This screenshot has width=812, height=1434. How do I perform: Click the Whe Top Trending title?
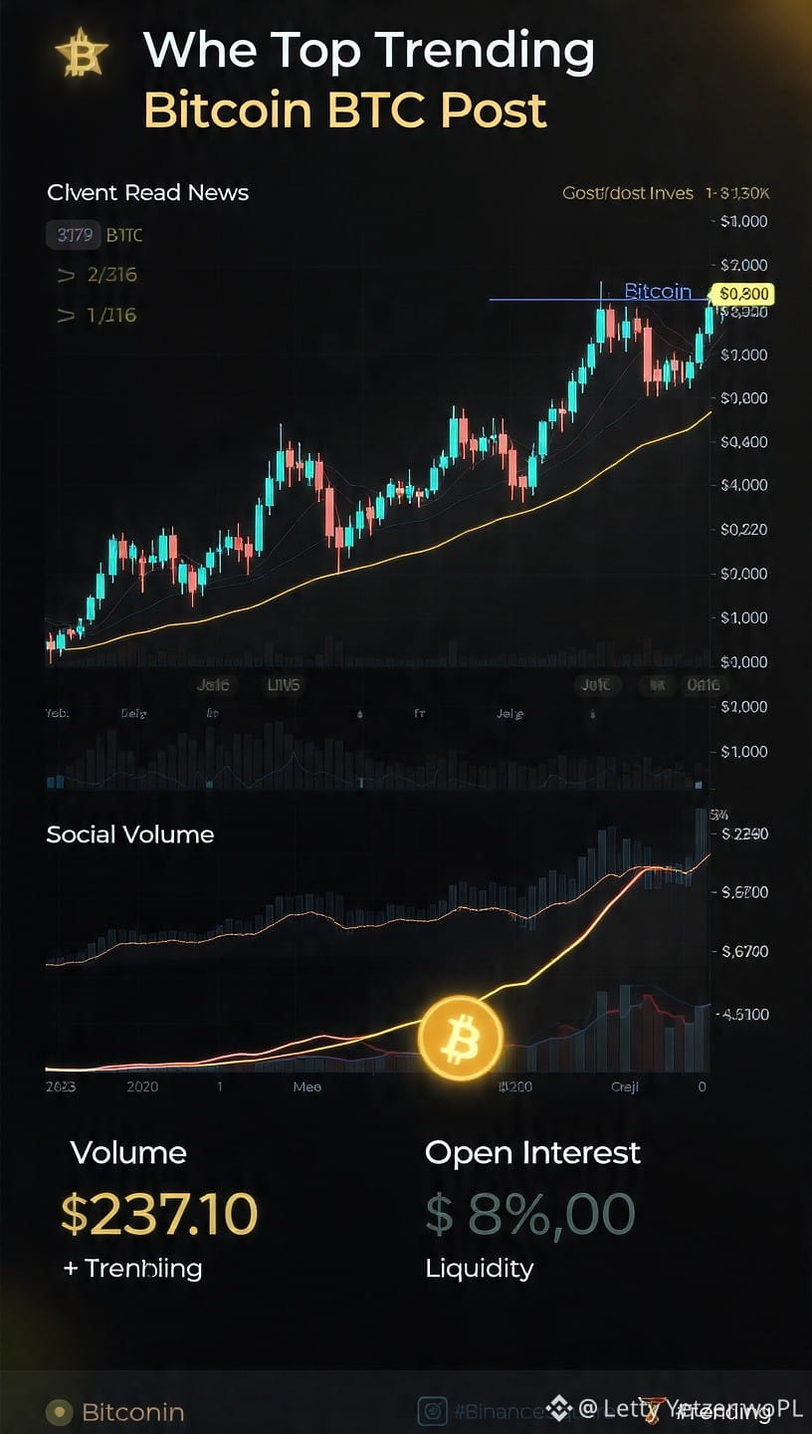[x=369, y=51]
